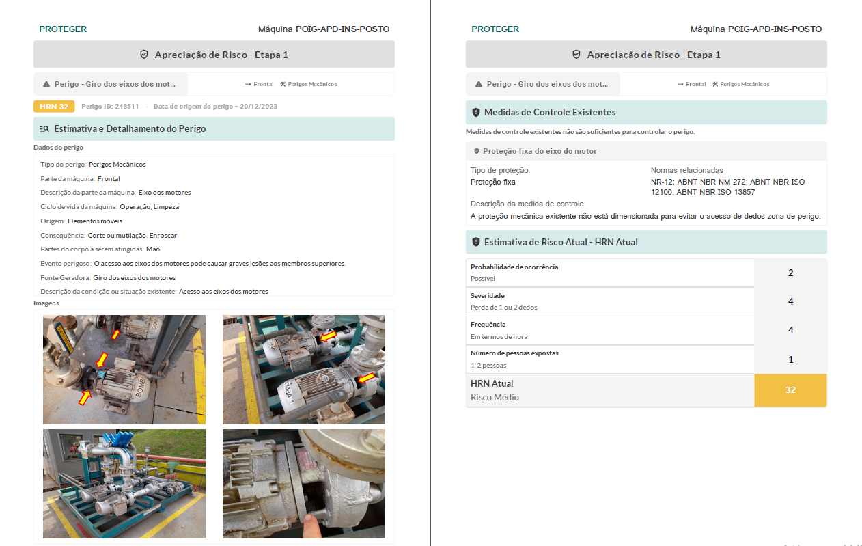The image size is (862, 546).
Task: Click Parte da máquina: Frontal row
Action: (80, 179)
